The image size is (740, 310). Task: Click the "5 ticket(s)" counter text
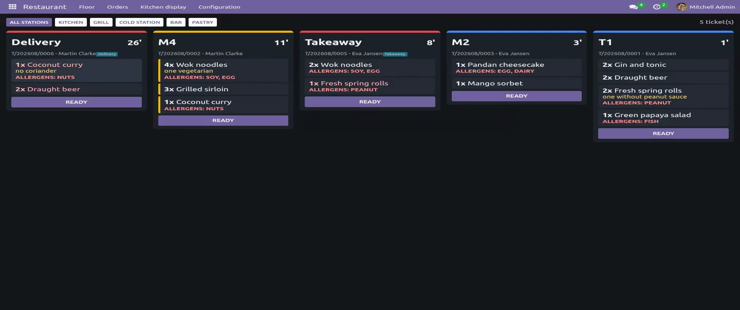click(716, 22)
